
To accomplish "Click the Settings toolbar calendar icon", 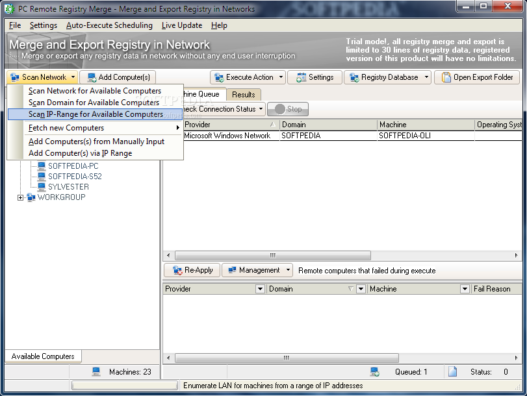I will point(301,78).
